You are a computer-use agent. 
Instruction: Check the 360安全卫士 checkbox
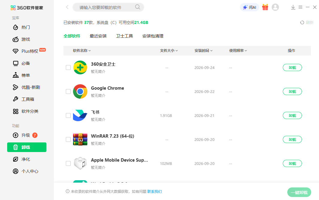click(68, 67)
